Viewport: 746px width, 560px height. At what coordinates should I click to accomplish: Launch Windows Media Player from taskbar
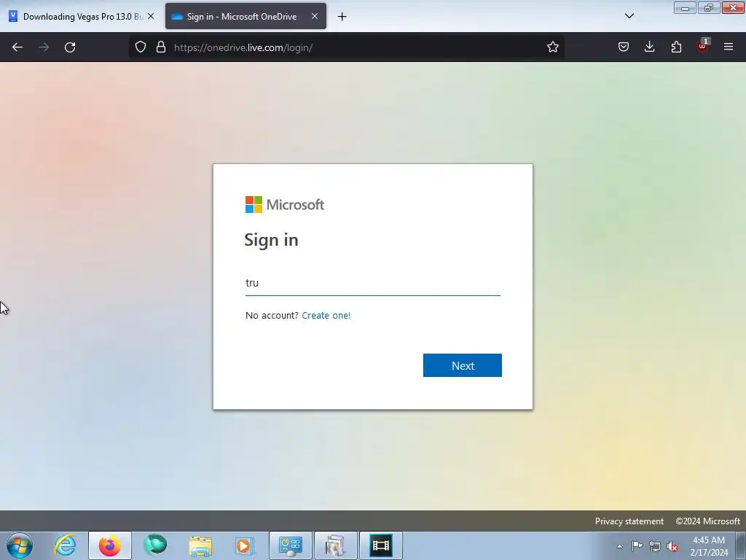click(245, 545)
